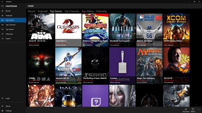Select Top Games label in sidebar
202x113 pixels.
(x=10, y=20)
